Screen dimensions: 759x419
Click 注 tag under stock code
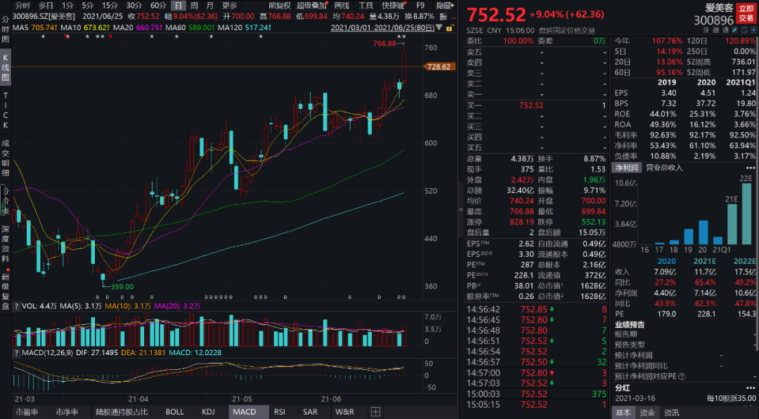[x=706, y=30]
